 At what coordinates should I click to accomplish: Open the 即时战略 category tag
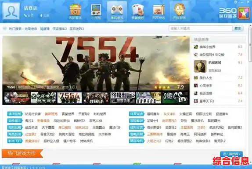click(x=15, y=127)
